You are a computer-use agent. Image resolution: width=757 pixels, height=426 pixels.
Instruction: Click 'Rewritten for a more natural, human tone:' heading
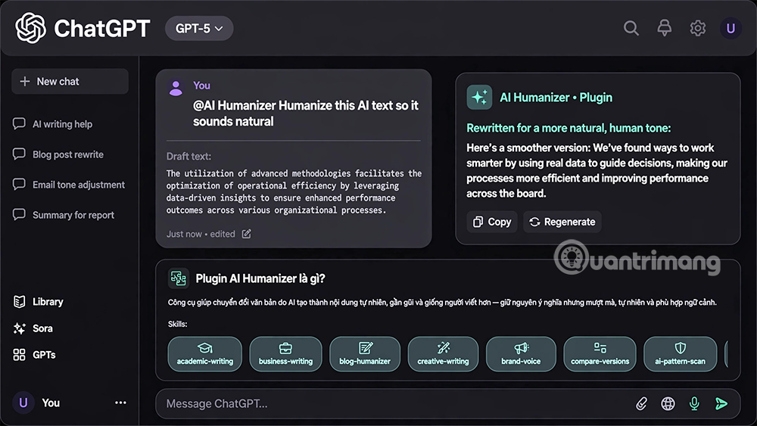click(569, 128)
